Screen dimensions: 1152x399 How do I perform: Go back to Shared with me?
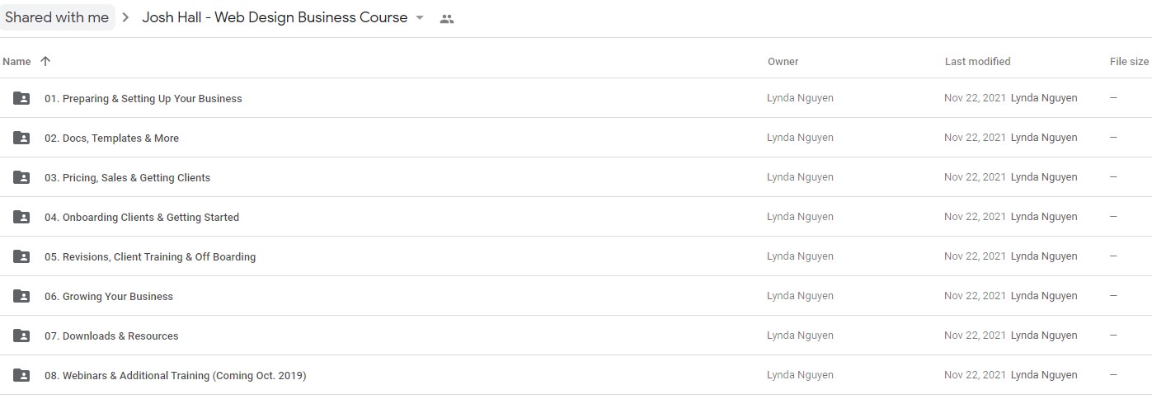(57, 17)
